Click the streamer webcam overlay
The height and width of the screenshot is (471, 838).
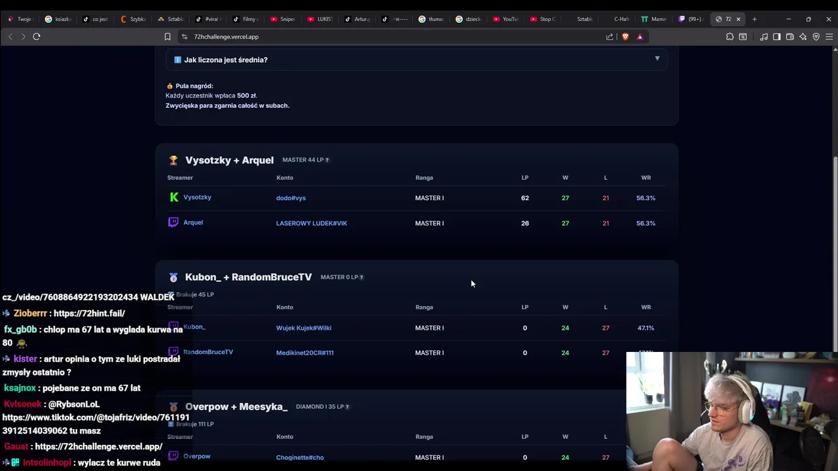tap(732, 411)
